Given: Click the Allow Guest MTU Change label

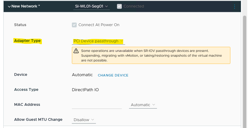Looking at the screenshot, I should coord(38,119).
